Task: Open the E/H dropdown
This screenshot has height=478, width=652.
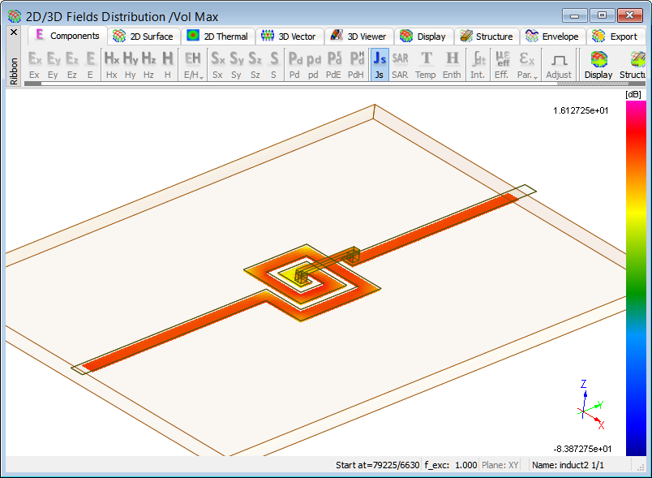Action: (x=193, y=65)
